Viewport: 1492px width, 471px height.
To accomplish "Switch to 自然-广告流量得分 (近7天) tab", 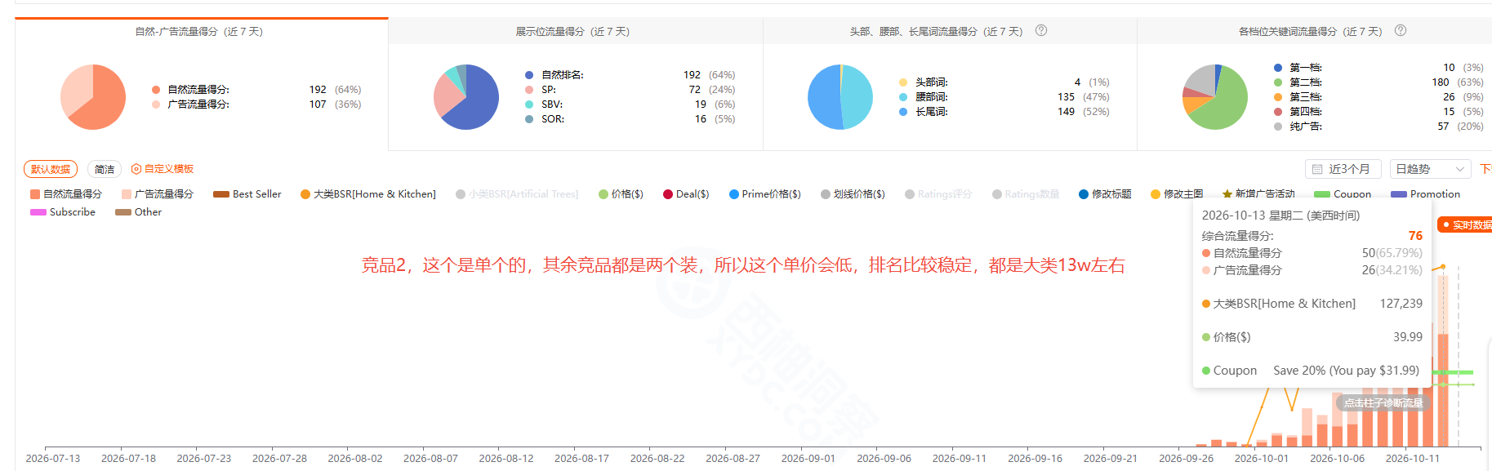I will pos(201,32).
